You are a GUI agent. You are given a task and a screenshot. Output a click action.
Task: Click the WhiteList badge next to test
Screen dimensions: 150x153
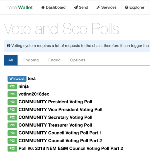pos(17,79)
